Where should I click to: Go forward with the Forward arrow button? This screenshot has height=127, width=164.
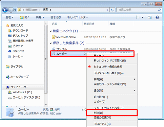(11, 10)
